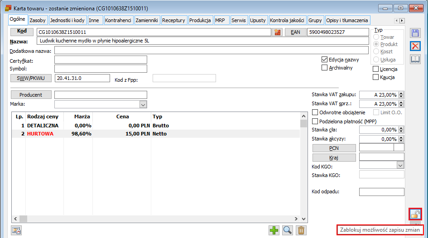Toggle the Odwrotne obciążenie checkbox
Viewport: 428px width, 238px height.
point(315,112)
